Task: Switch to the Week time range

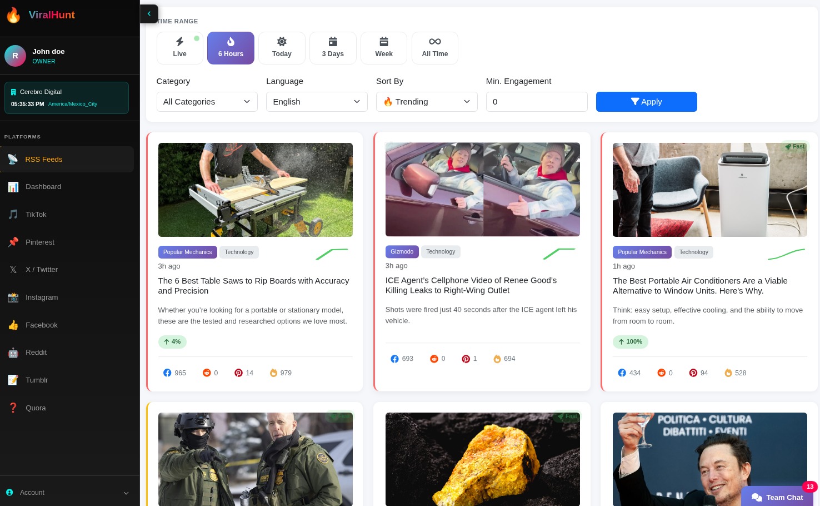Action: 384,48
